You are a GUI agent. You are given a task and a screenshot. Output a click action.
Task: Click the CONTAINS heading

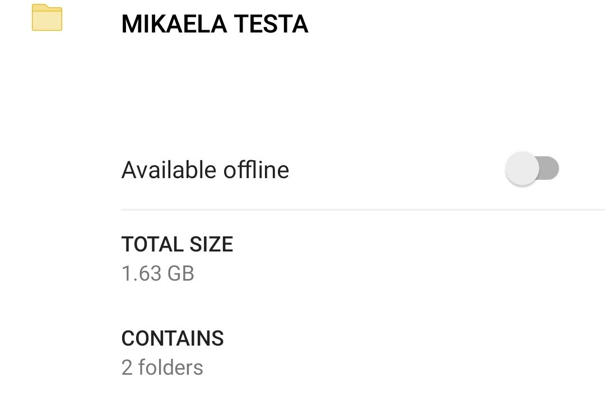[173, 338]
